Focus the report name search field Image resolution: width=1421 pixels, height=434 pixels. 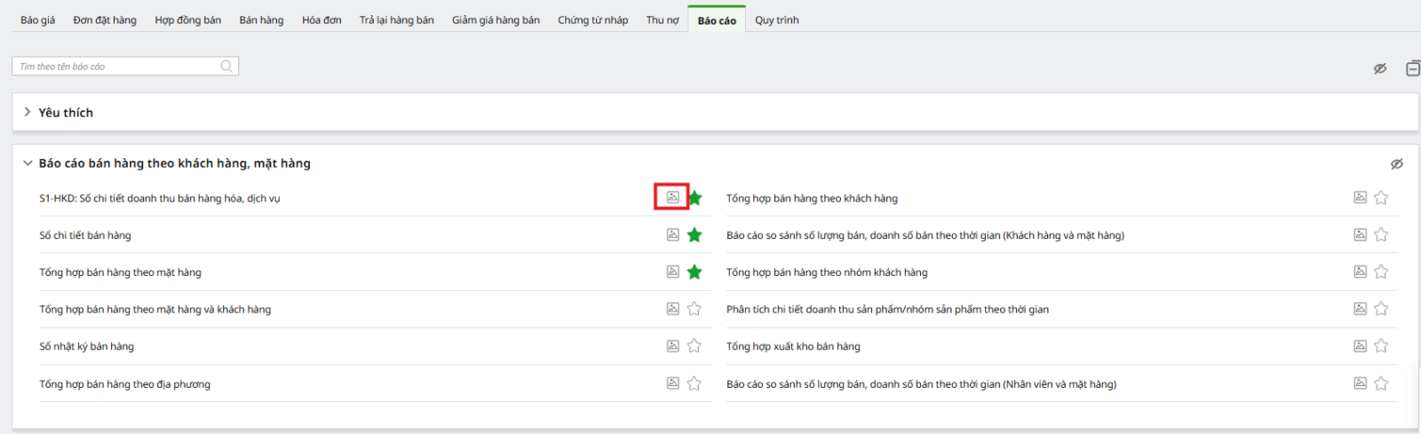tap(115, 67)
